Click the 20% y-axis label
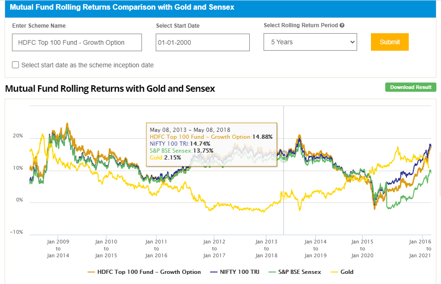 pyautogui.click(x=18, y=136)
